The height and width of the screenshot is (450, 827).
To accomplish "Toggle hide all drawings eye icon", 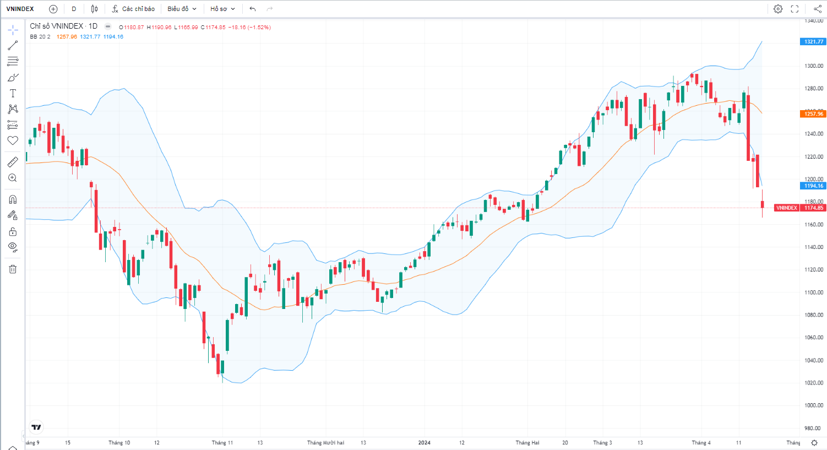I will coord(13,247).
